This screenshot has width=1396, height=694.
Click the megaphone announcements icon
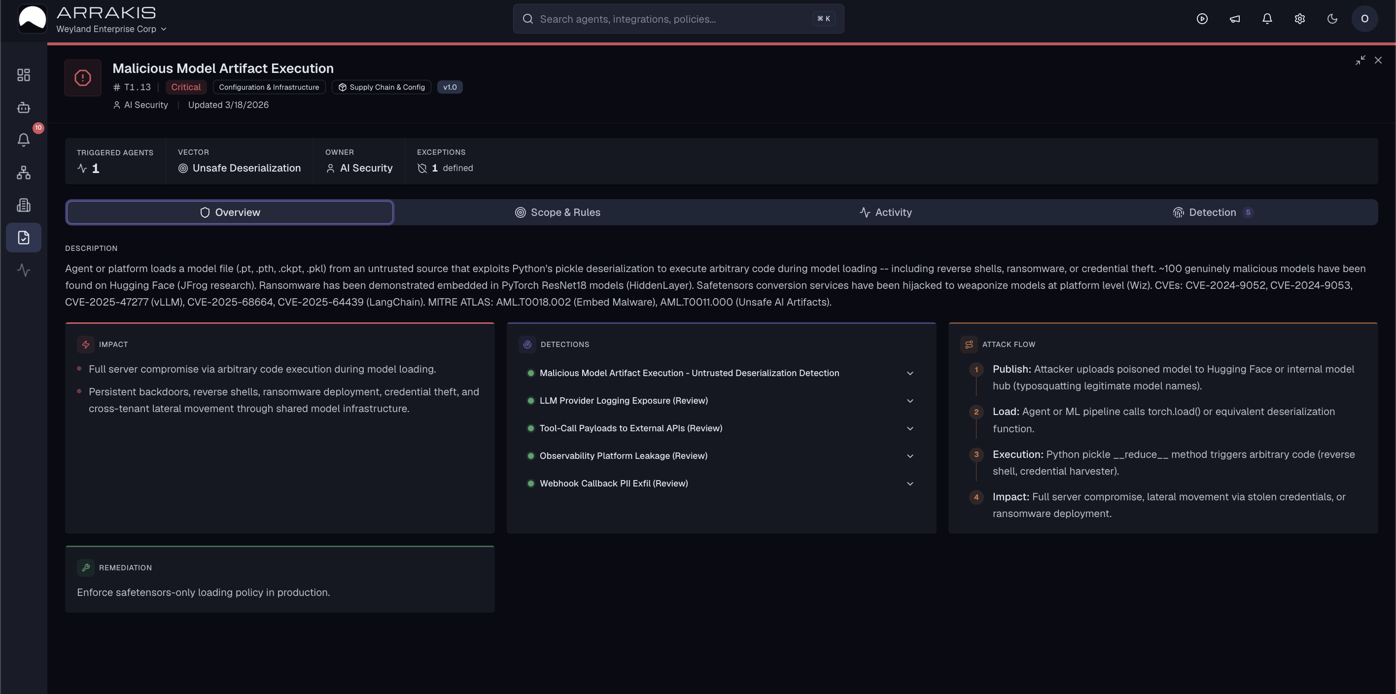(x=1234, y=19)
